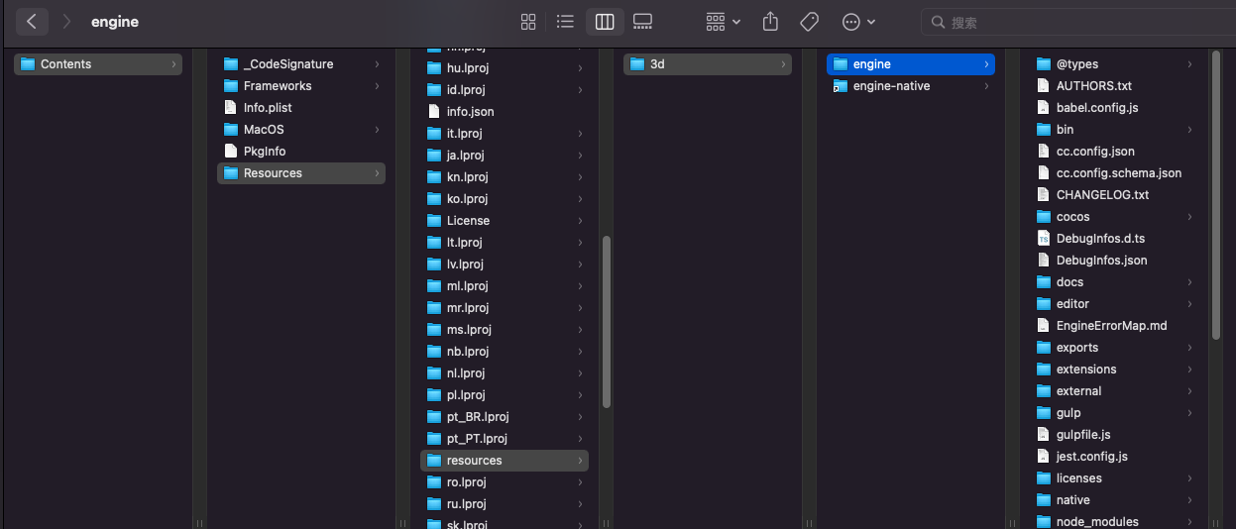Open the engine-native alias folder

911,86
